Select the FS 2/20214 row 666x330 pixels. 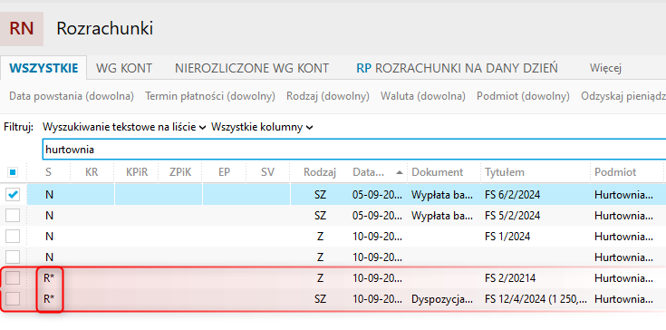coord(333,278)
